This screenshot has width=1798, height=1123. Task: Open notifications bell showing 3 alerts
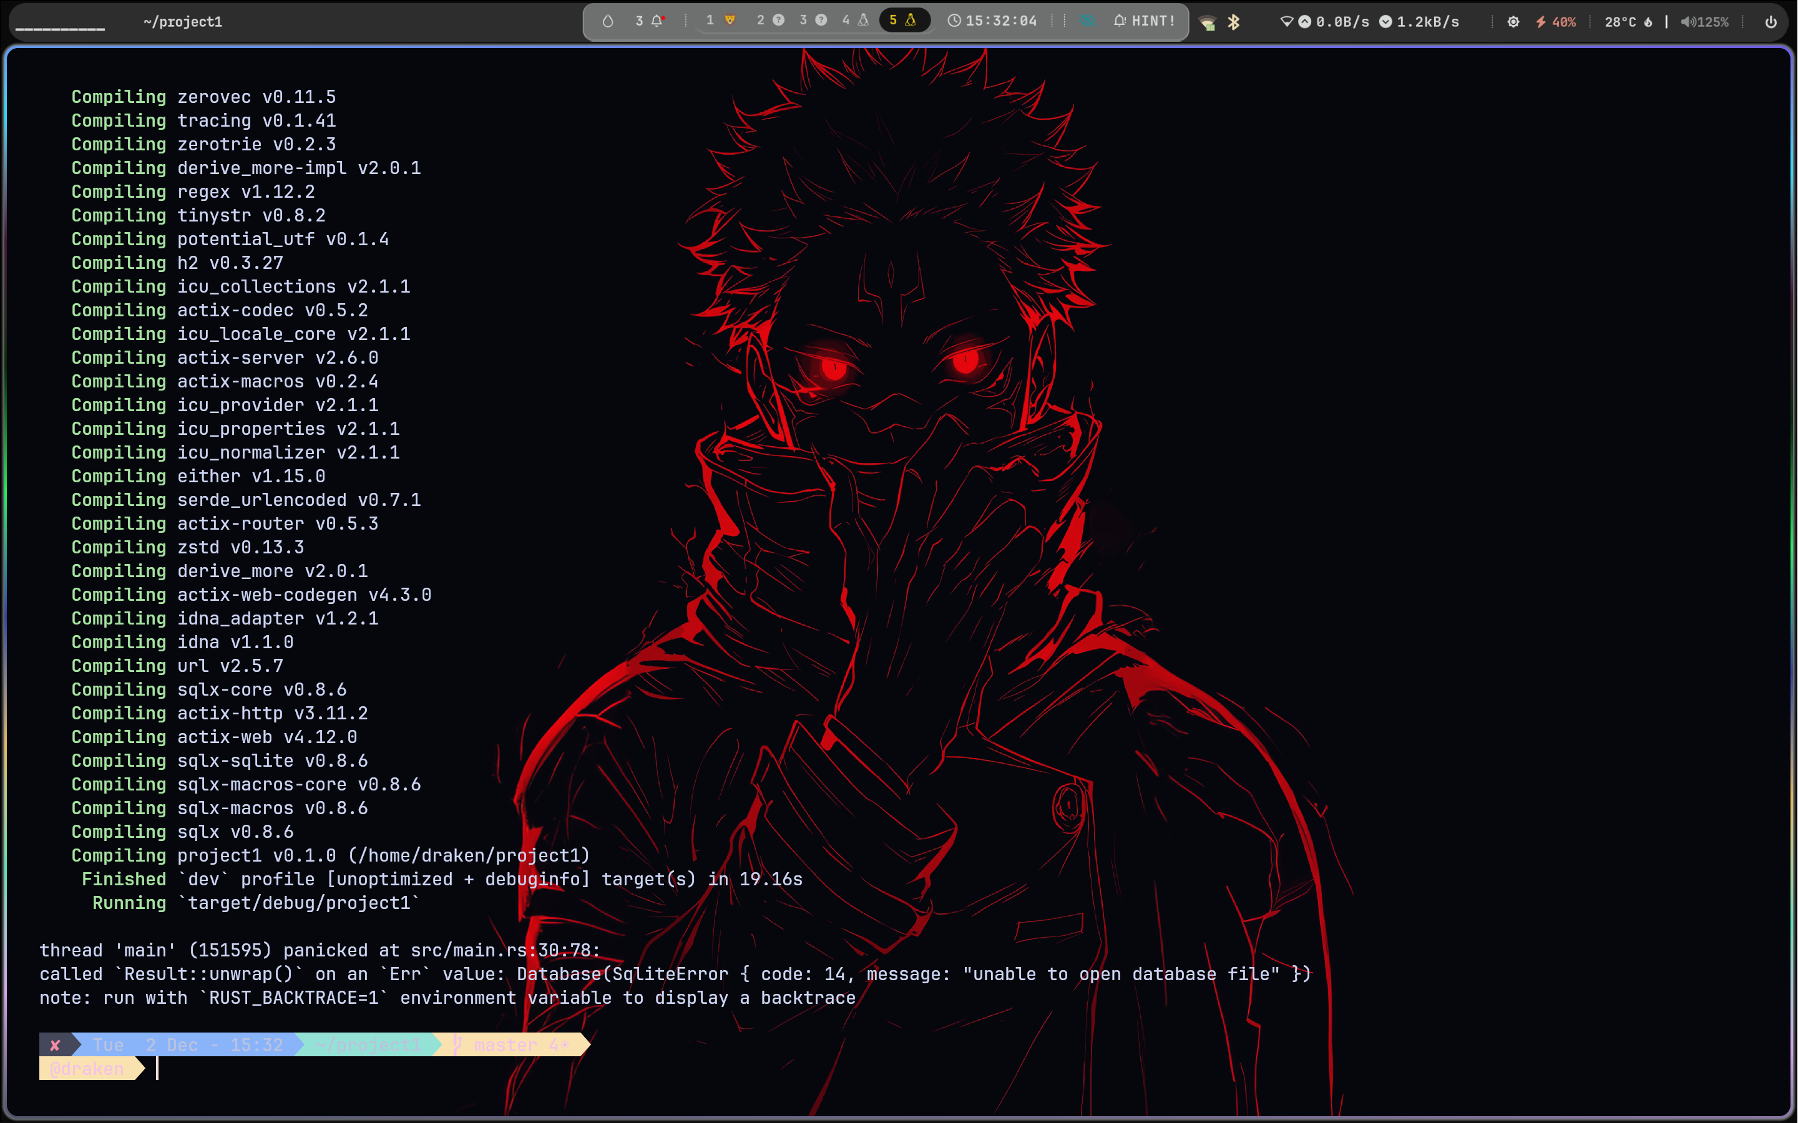650,21
